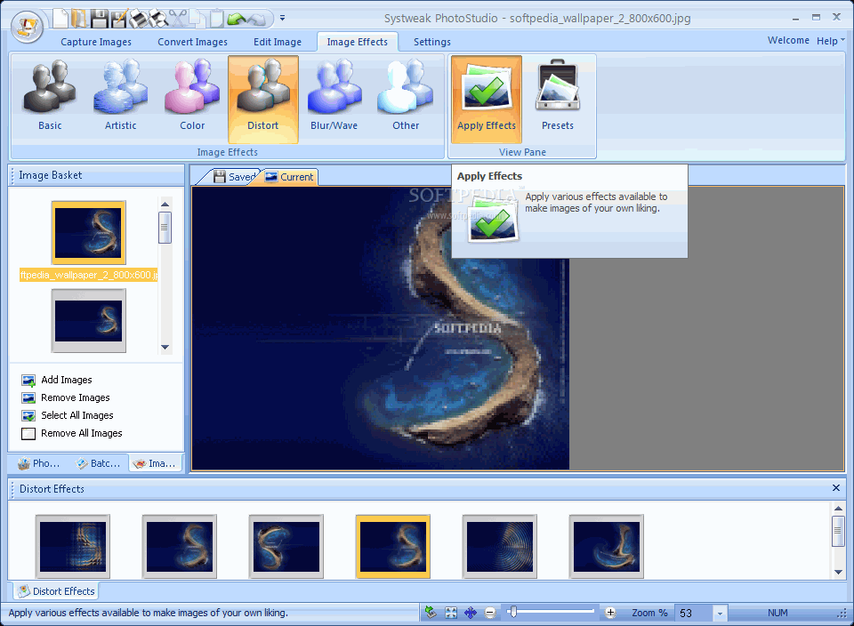Switch to the Ima... bottom panel tab

pos(155,463)
